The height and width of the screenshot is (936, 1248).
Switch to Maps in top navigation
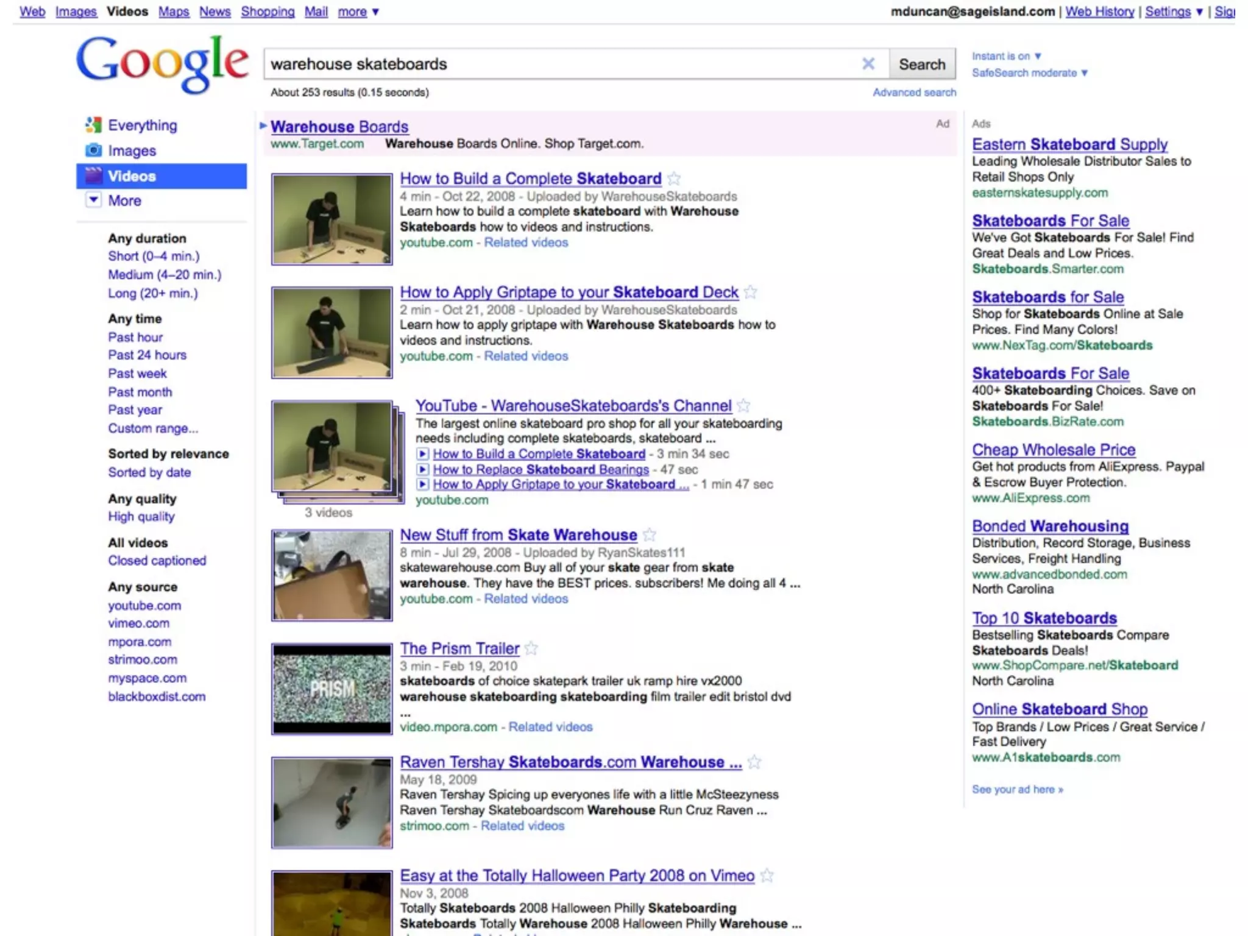click(174, 12)
